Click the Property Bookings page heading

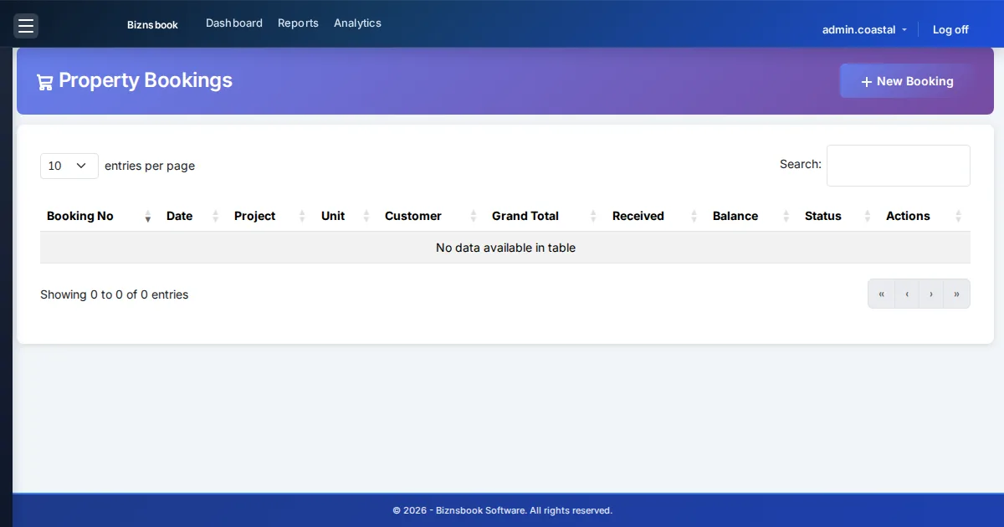(x=146, y=80)
